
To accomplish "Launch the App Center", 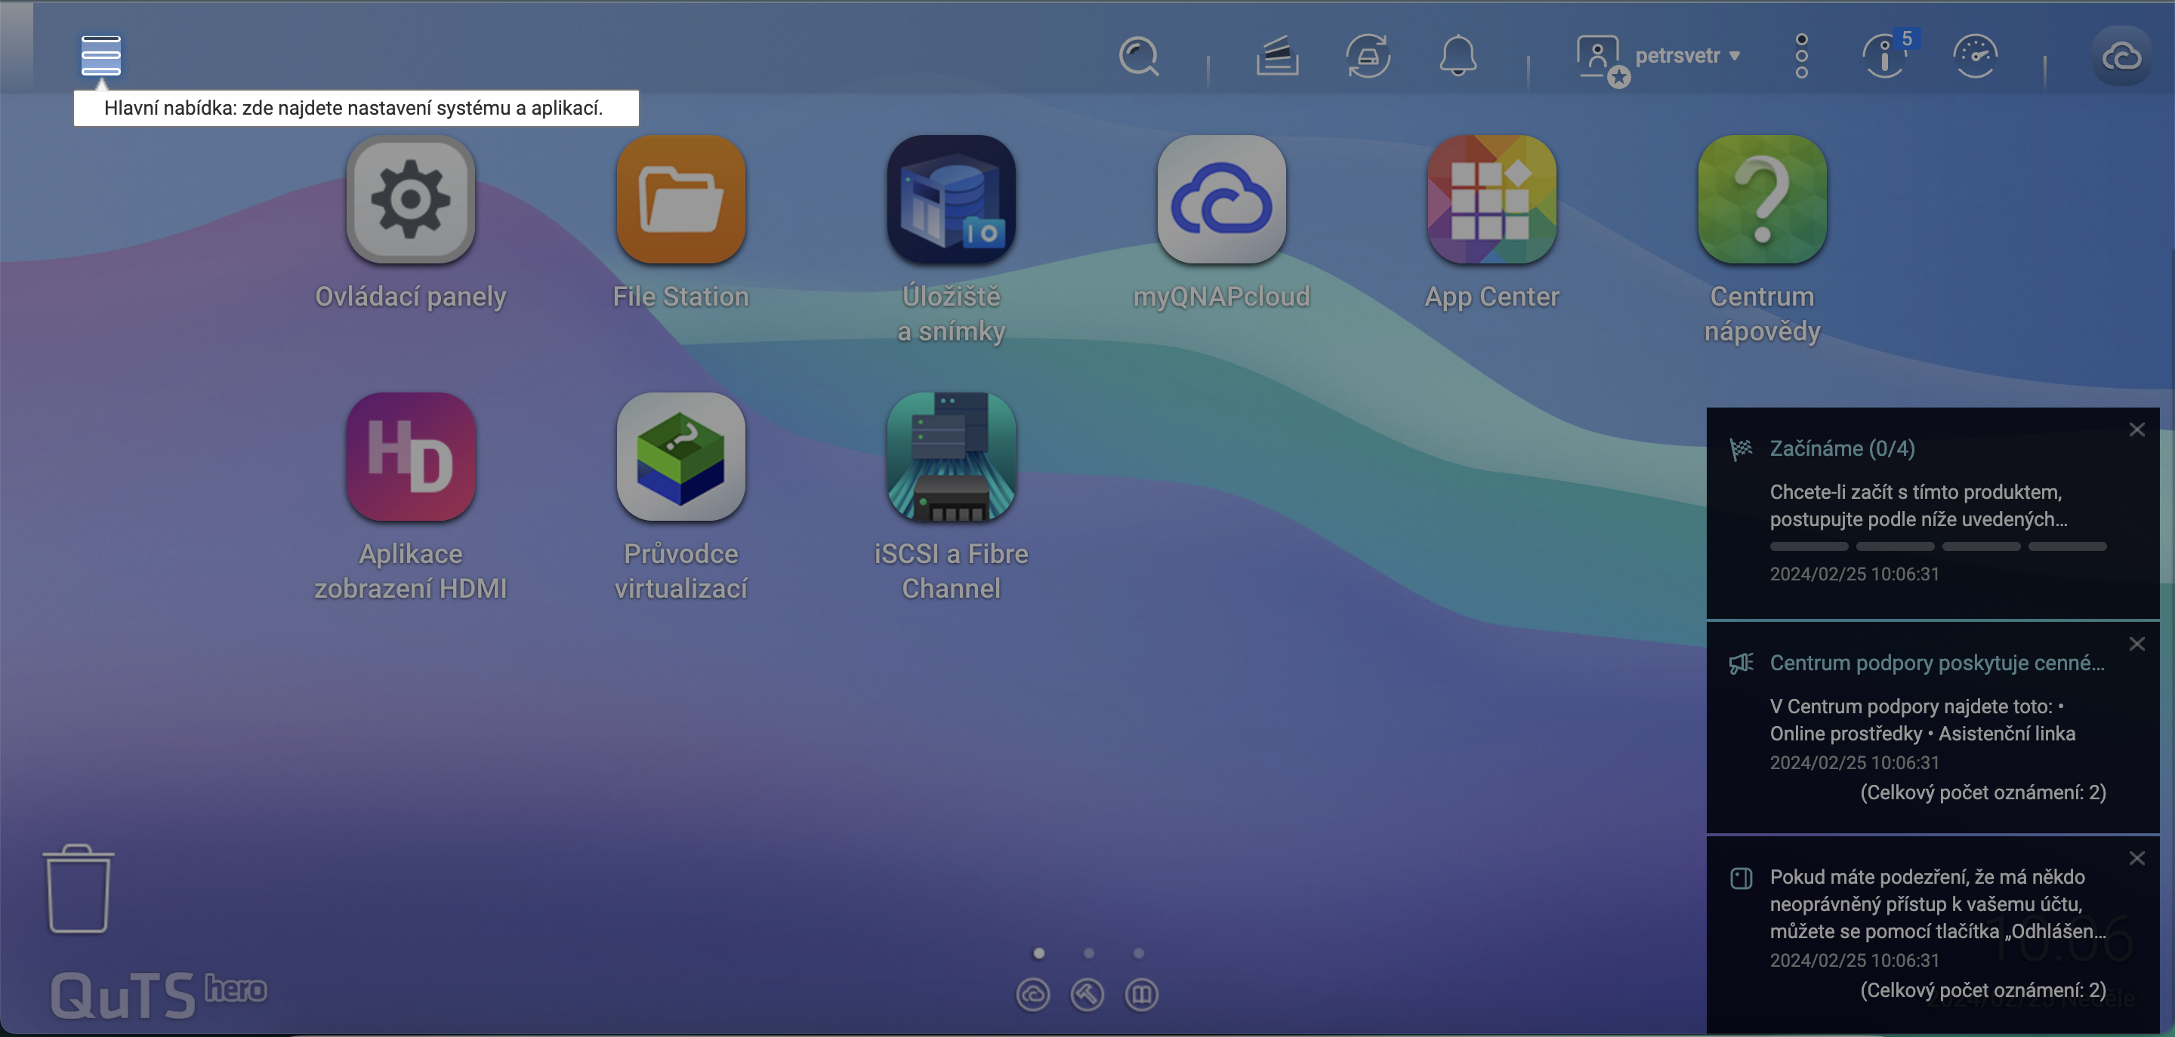I will 1491,200.
